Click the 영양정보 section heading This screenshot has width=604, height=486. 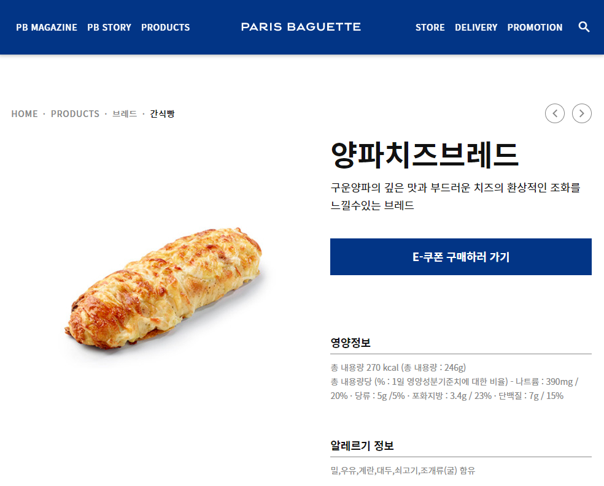tap(350, 343)
